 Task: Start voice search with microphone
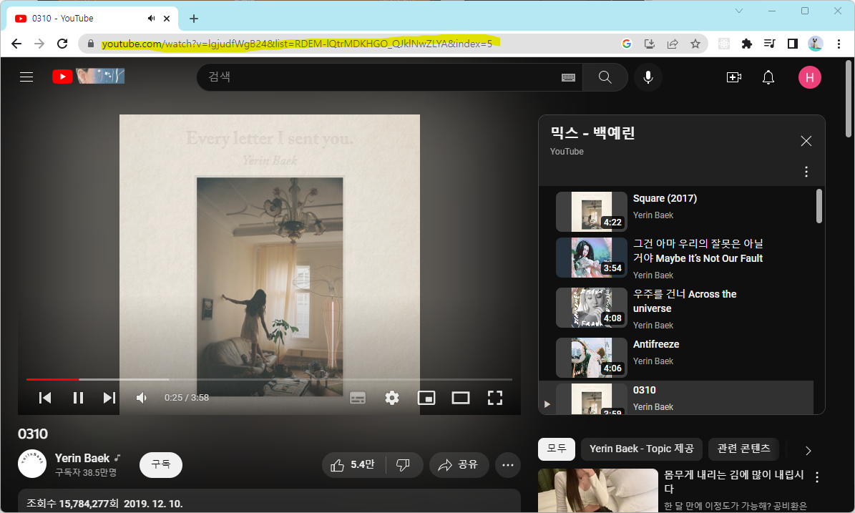point(648,77)
